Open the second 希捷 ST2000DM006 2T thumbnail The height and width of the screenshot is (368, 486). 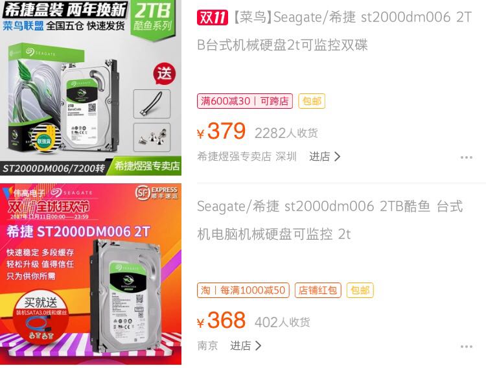(91, 274)
